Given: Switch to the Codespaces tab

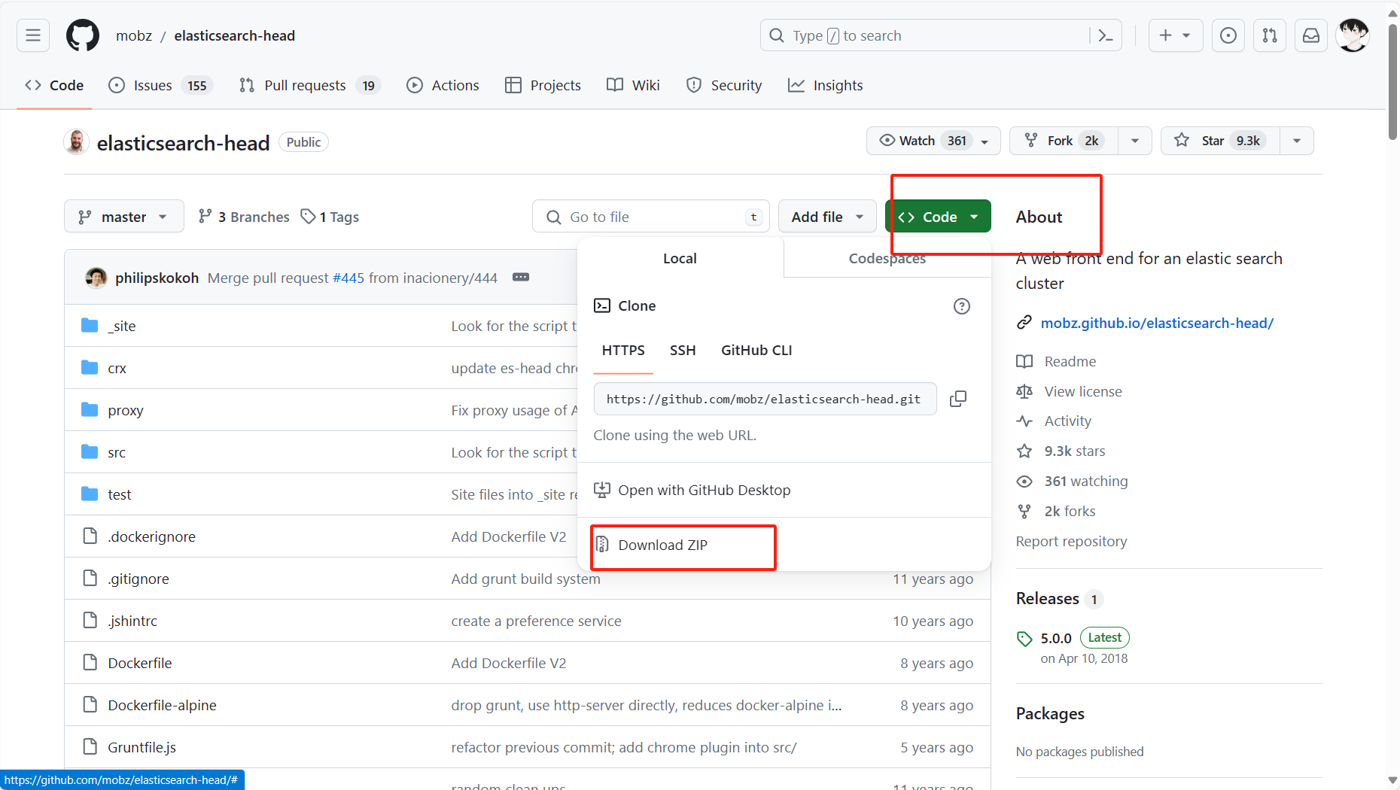Looking at the screenshot, I should [x=887, y=258].
